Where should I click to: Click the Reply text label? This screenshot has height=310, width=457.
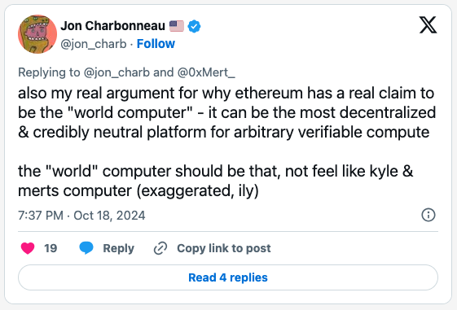coord(118,248)
